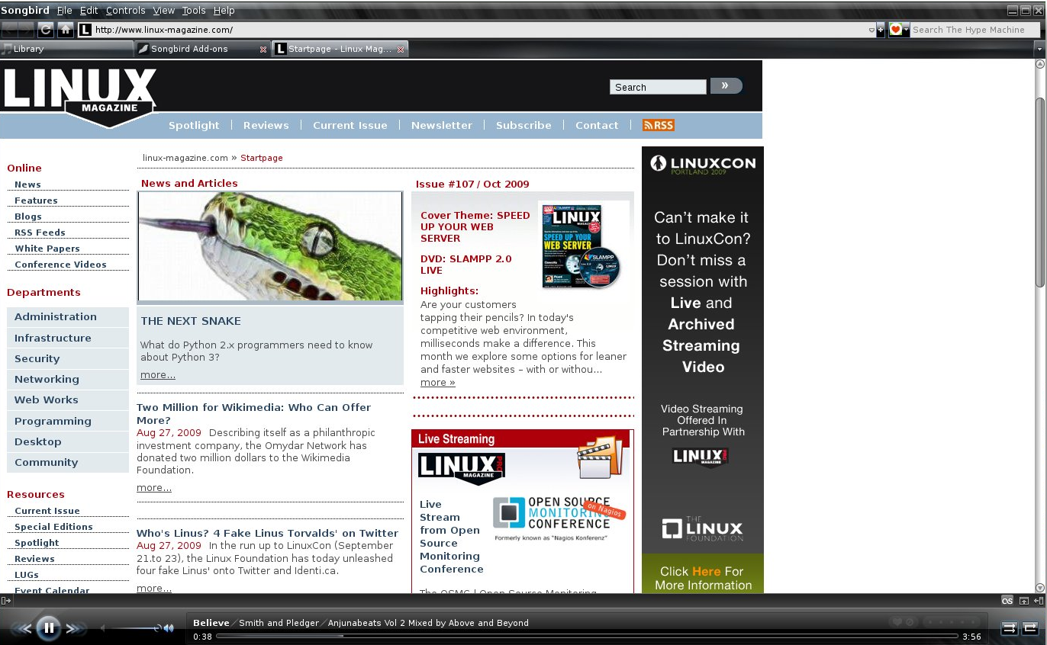1047x645 pixels.
Task: Open Spotlight in the site navigation
Action: click(x=194, y=125)
